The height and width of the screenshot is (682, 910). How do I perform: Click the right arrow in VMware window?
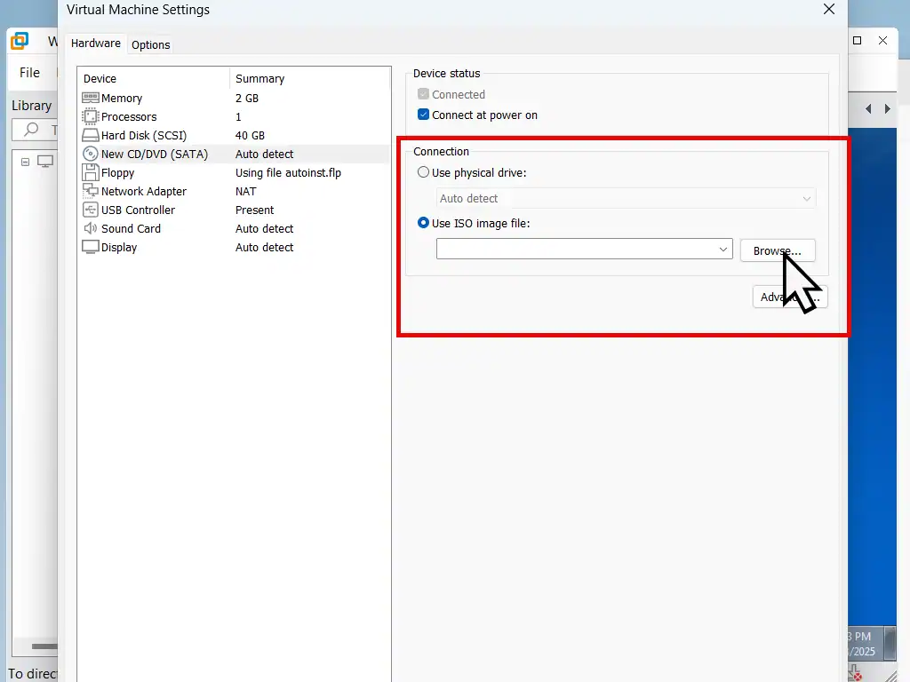[x=888, y=108]
